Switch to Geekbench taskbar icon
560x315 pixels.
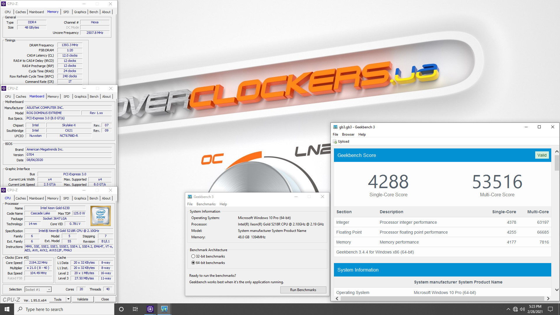pyautogui.click(x=164, y=309)
